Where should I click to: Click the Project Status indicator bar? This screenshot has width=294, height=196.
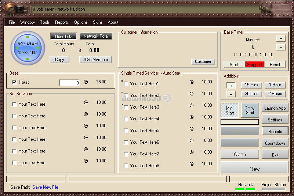coord(273,189)
